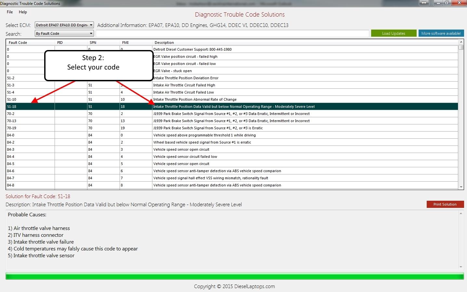Open the File menu
The width and height of the screenshot is (467, 292).
10,12
